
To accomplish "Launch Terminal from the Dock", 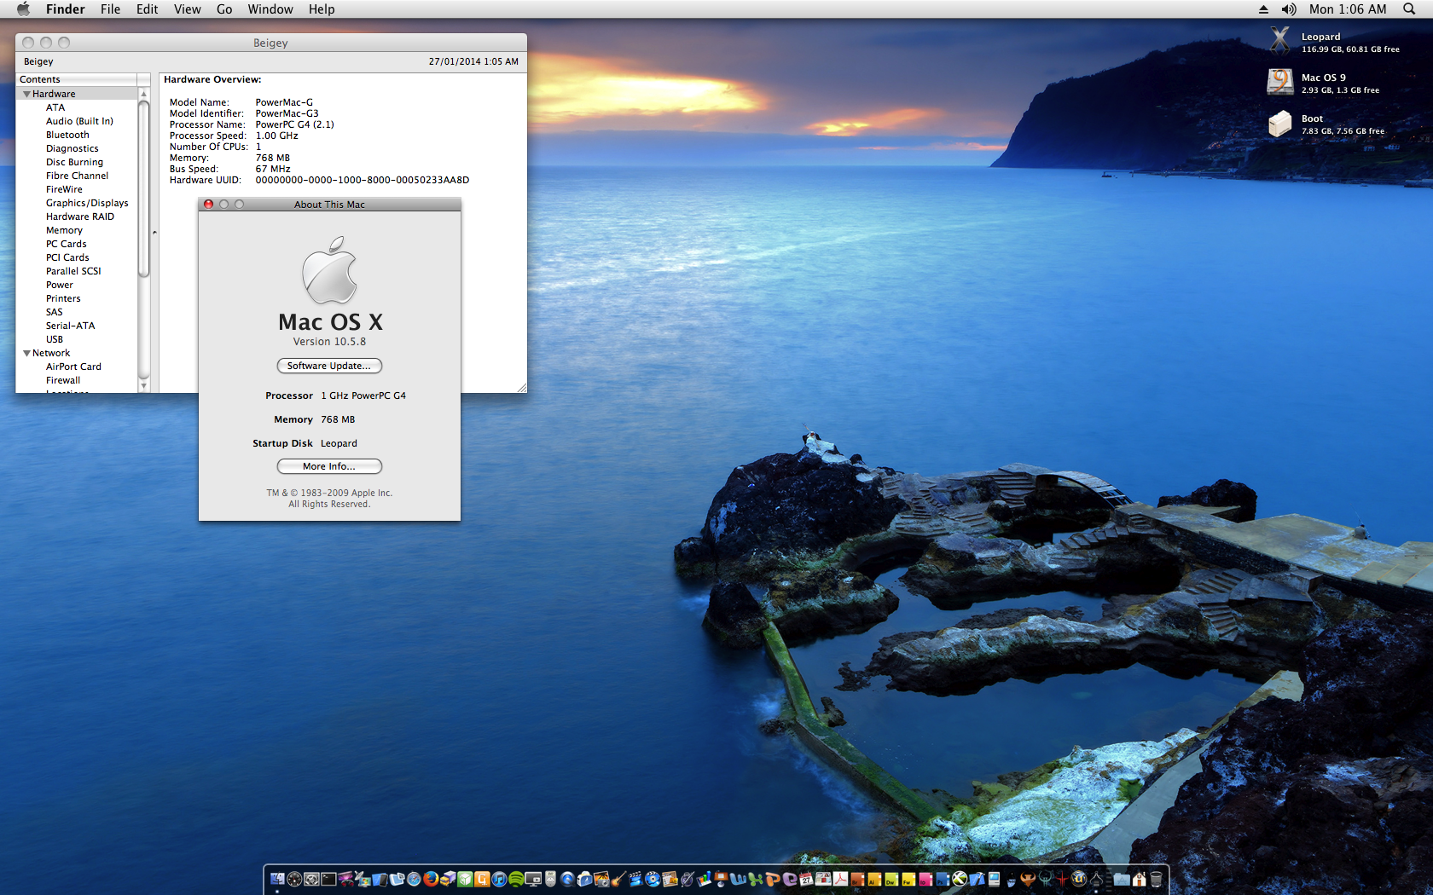I will click(328, 879).
